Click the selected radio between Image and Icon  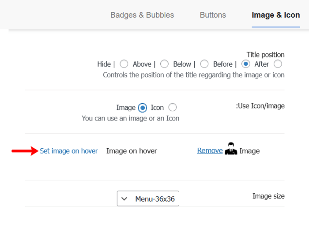point(142,108)
